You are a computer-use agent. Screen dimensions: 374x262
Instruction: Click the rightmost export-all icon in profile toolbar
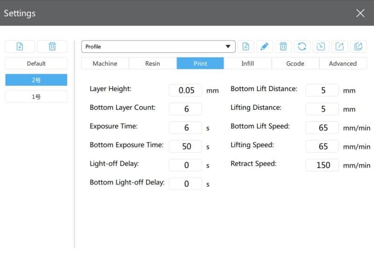[x=359, y=46]
